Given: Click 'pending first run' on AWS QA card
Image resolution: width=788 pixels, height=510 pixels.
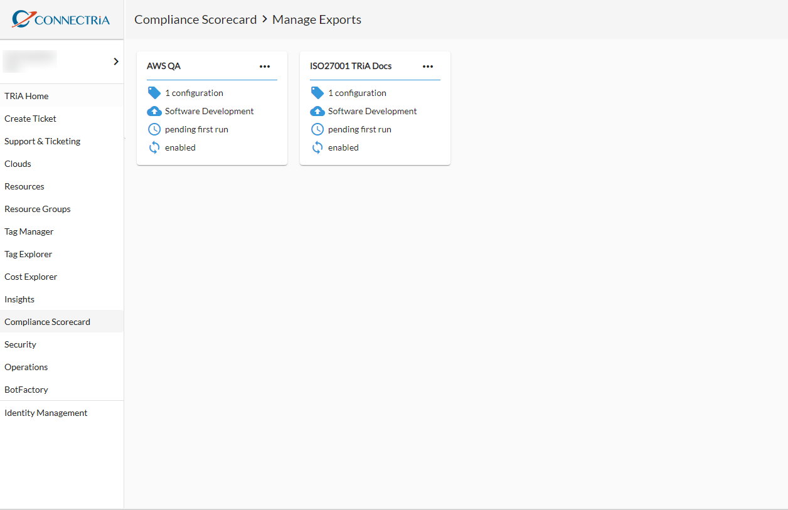Looking at the screenshot, I should tap(196, 129).
